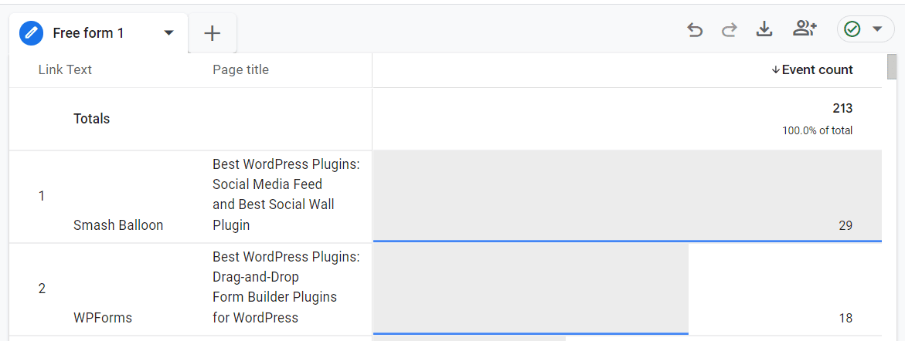The height and width of the screenshot is (341, 905).
Task: Open the Free form 1 tab dropdown
Action: tap(169, 33)
